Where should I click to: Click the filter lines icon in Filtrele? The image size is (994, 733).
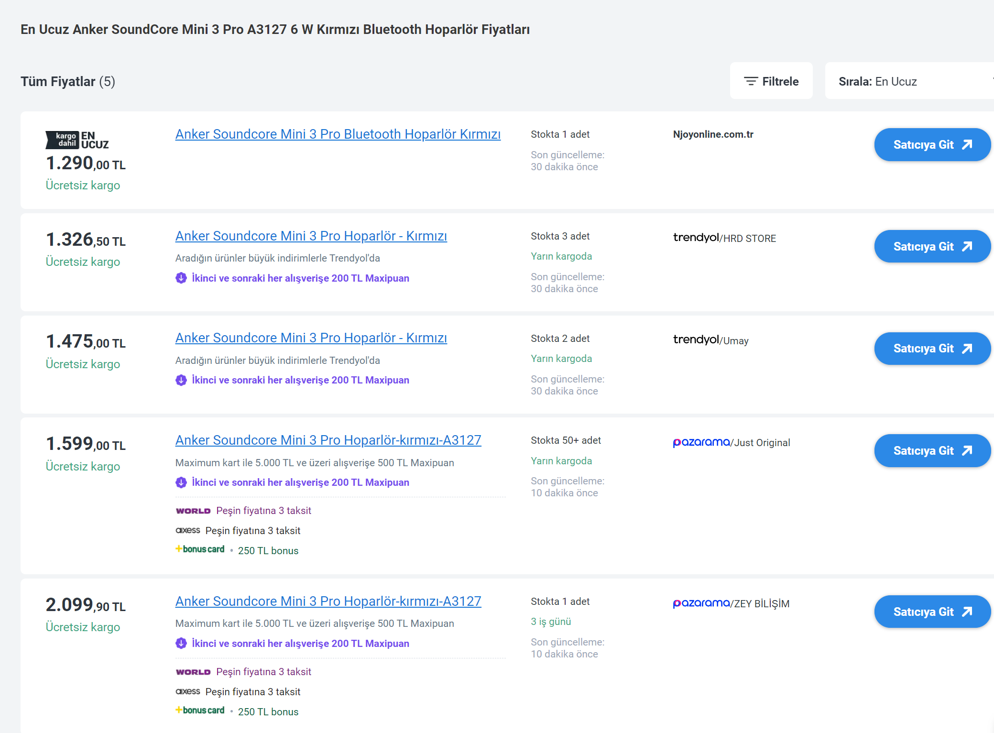751,81
